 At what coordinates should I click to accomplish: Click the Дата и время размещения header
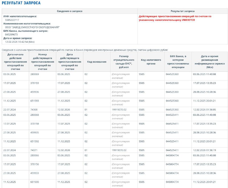pos(209,62)
